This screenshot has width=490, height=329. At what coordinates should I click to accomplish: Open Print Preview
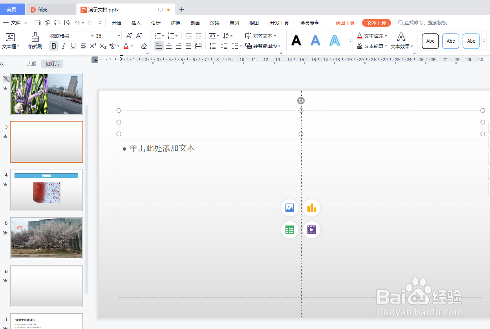click(x=67, y=23)
